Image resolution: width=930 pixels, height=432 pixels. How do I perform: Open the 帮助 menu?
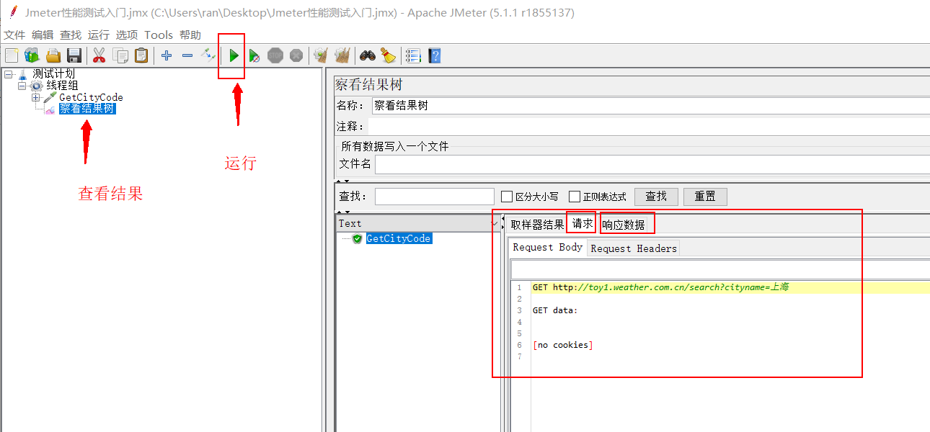(190, 35)
